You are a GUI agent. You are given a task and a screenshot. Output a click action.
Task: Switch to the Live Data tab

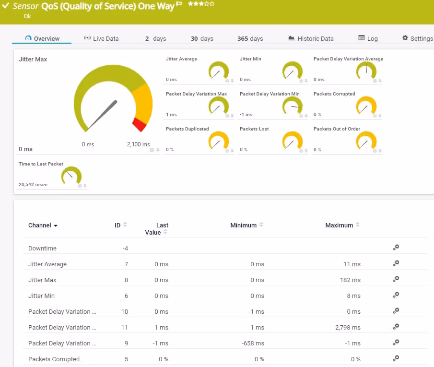point(101,38)
